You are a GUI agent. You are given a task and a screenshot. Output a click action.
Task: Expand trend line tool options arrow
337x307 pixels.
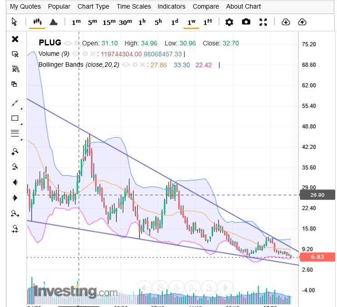pyautogui.click(x=21, y=109)
